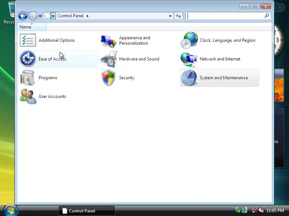The height and width of the screenshot is (216, 289).
Task: Open the Hardware and Sound label
Action: [139, 59]
